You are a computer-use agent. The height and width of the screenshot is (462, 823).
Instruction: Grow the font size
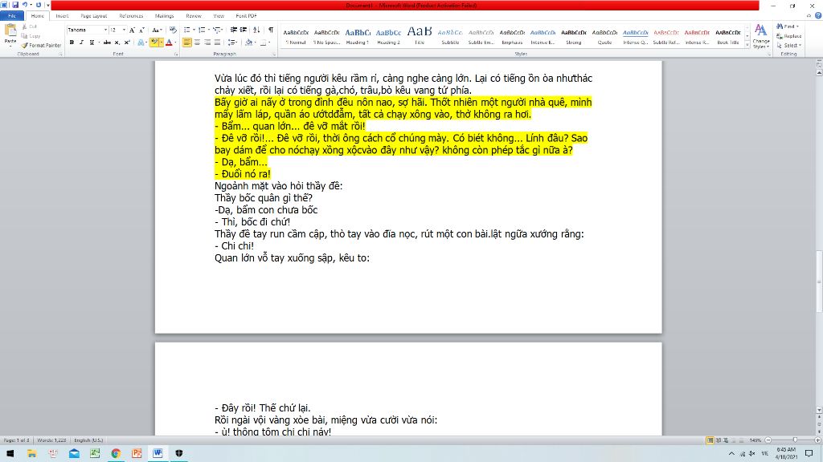coord(133,30)
